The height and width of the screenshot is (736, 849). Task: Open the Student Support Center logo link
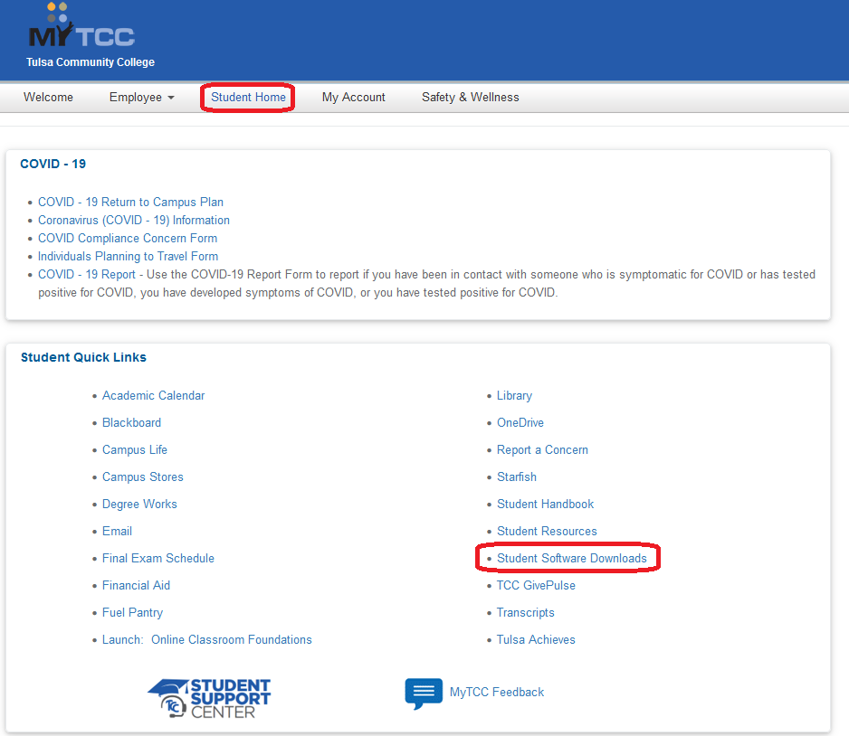tap(209, 698)
